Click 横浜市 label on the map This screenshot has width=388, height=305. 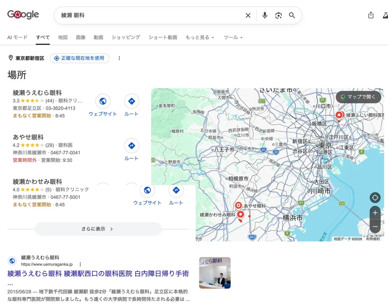293,218
